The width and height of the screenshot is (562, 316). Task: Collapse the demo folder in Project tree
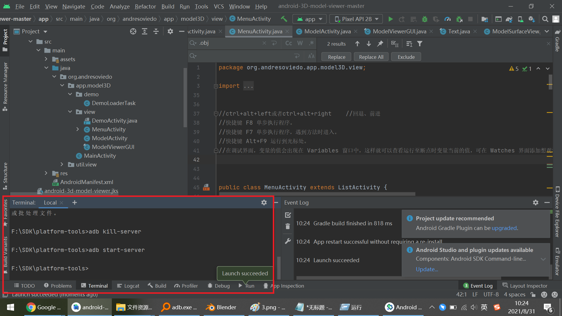(x=70, y=94)
